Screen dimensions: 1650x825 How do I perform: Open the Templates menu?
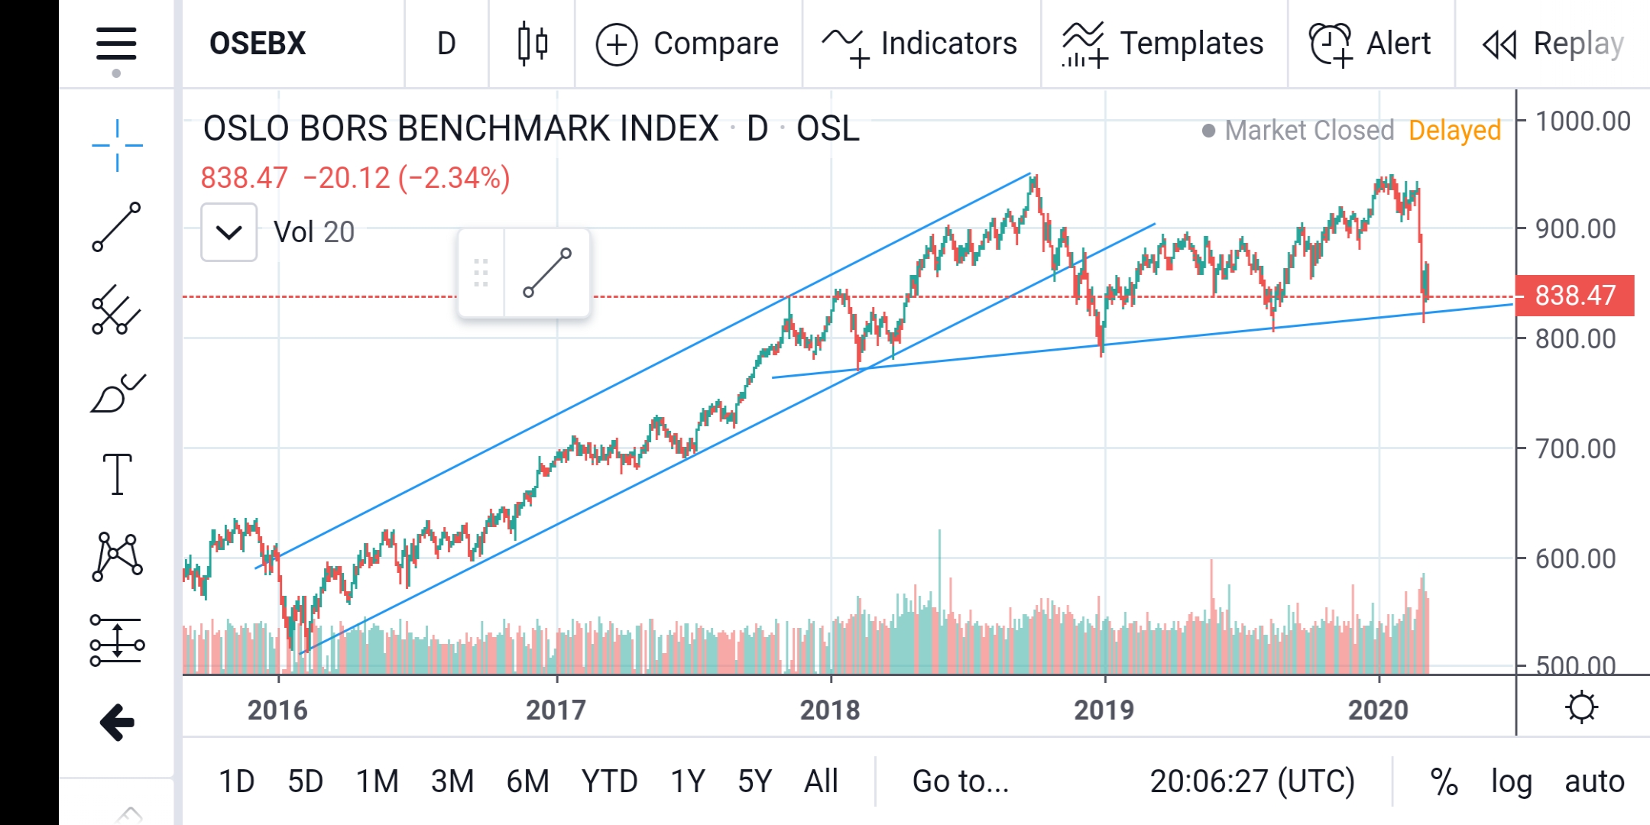[1163, 44]
